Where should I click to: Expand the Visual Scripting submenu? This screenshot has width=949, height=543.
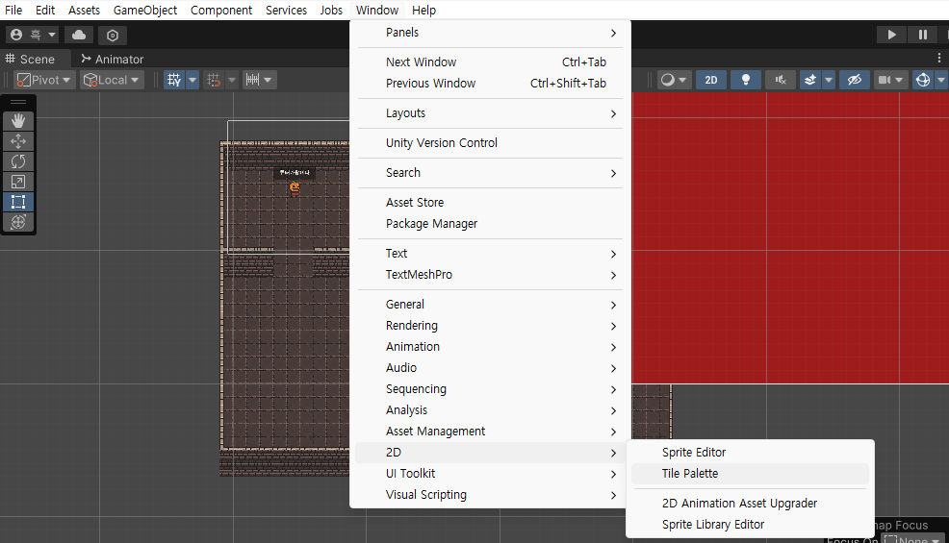coord(490,495)
